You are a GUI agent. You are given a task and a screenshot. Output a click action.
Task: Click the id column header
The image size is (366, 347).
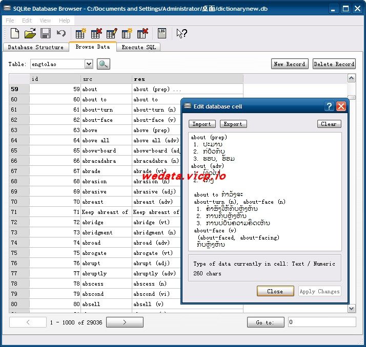pos(55,79)
